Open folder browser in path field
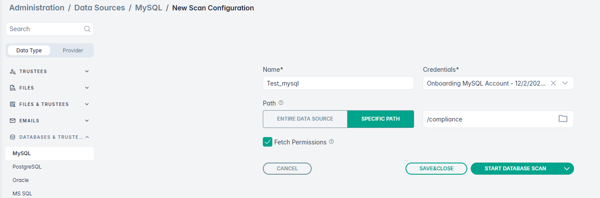Screen dimensions: 600x198 [x=562, y=119]
